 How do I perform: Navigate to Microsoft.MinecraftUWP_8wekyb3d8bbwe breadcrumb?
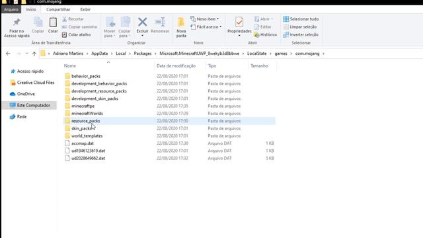[x=200, y=54]
